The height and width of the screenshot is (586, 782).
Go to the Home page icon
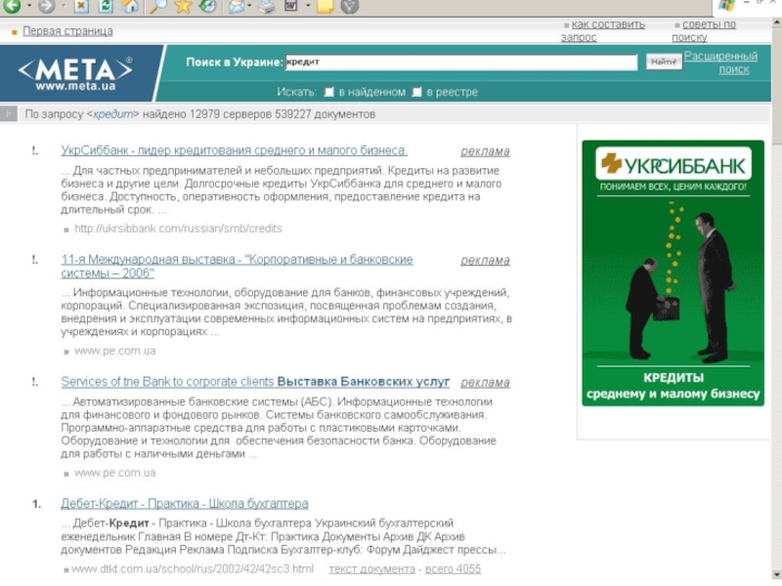[x=130, y=6]
